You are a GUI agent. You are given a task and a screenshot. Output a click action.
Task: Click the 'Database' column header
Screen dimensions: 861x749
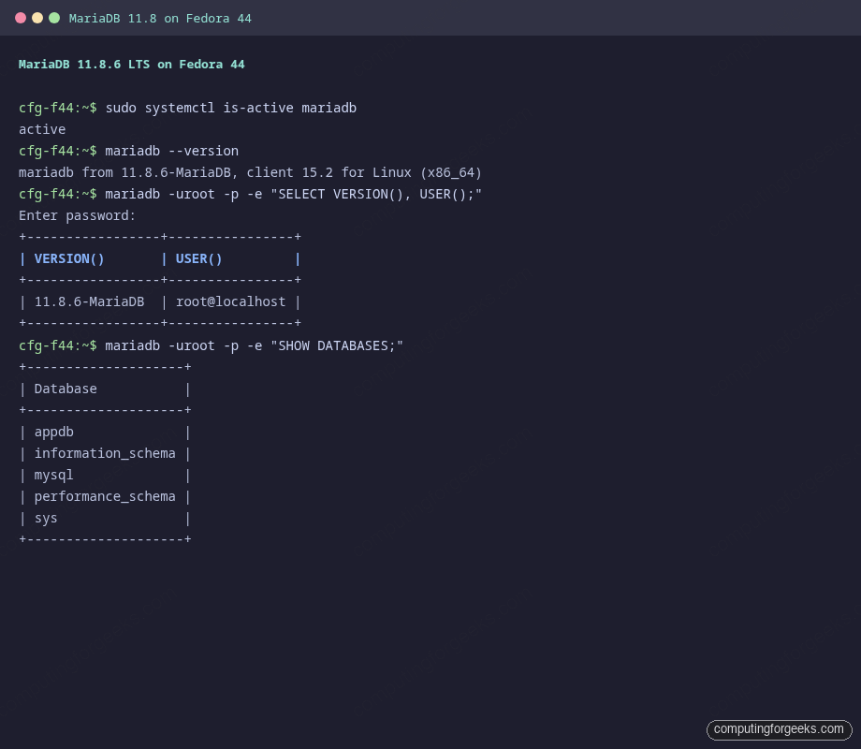pos(66,389)
